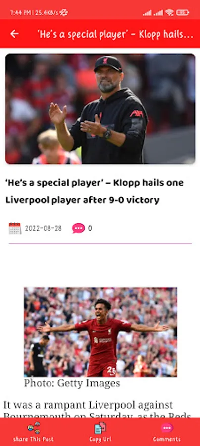Image resolution: width=200 pixels, height=446 pixels.
Task: Open share This Post label
Action: tap(34, 439)
